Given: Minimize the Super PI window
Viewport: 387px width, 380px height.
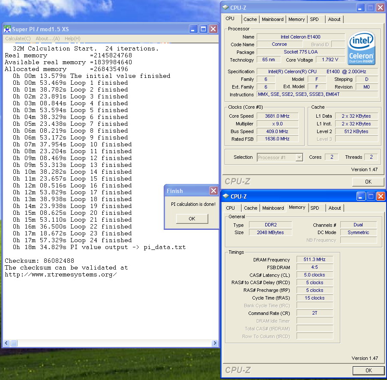Looking at the screenshot, I should pyautogui.click(x=193, y=29).
